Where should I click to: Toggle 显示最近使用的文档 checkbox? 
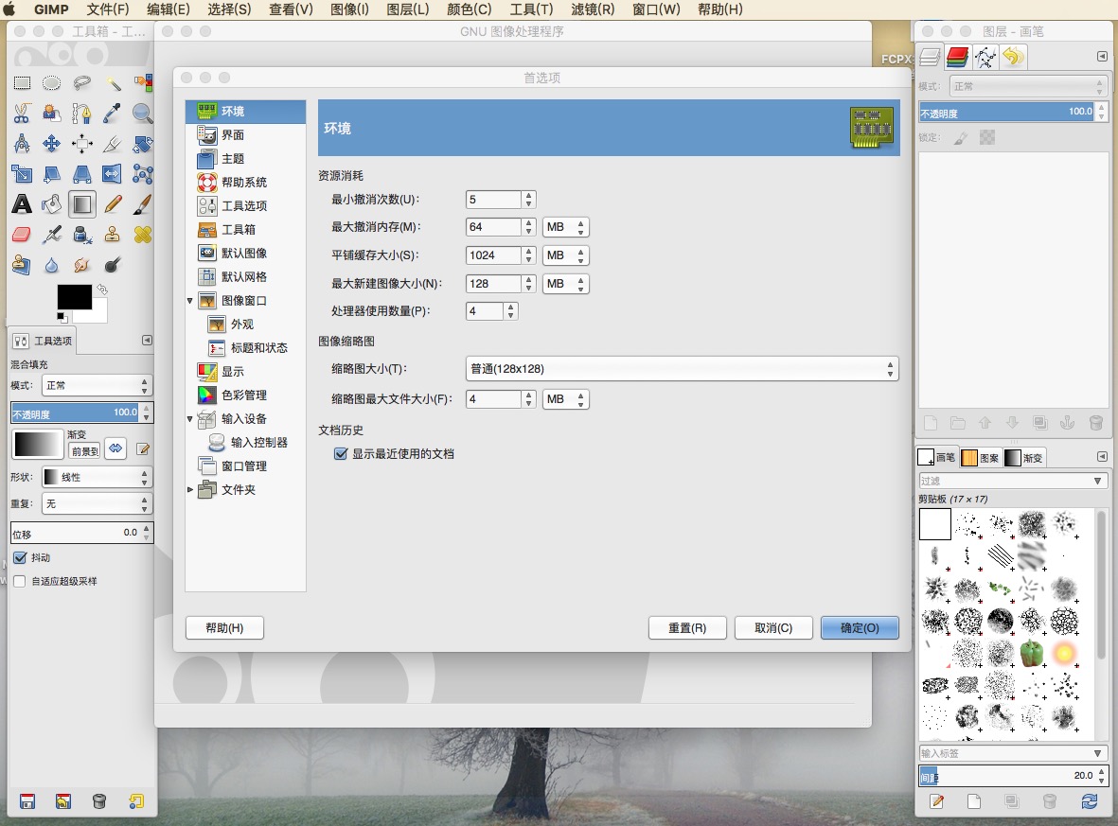[341, 454]
